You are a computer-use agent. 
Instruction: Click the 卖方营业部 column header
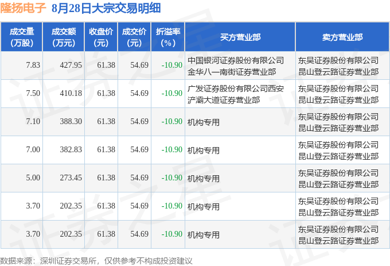pyautogui.click(x=342, y=37)
